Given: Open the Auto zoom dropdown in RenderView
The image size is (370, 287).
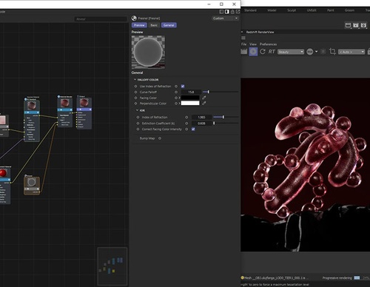Looking at the screenshot, I should coord(351,52).
